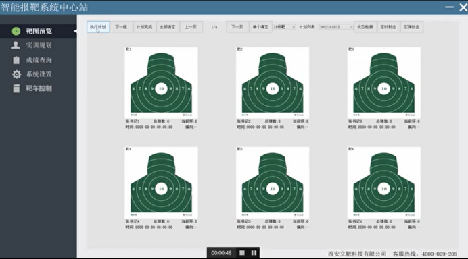
Task: Open the target number dropdown
Action: coord(284,27)
